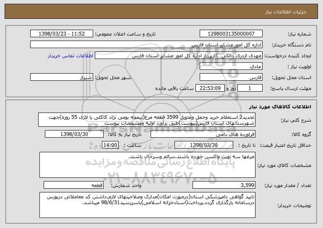Click the label تعداد / مقدار مورد نیاز
This screenshot has height=228, width=323.
(x=288, y=185)
